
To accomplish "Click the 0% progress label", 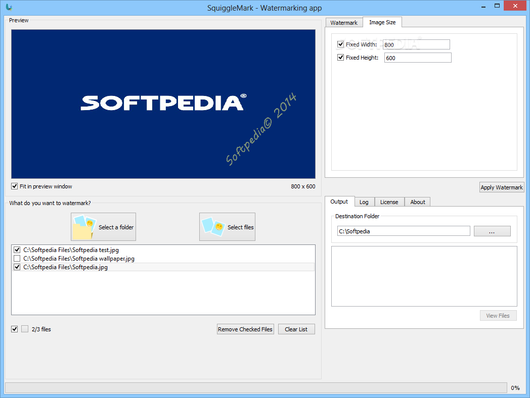I will coord(515,388).
